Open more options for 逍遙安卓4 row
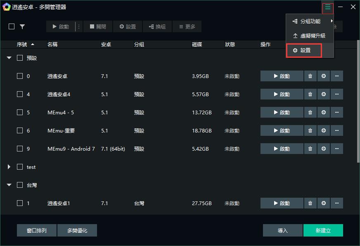This screenshot has width=360, height=246. 336,94
